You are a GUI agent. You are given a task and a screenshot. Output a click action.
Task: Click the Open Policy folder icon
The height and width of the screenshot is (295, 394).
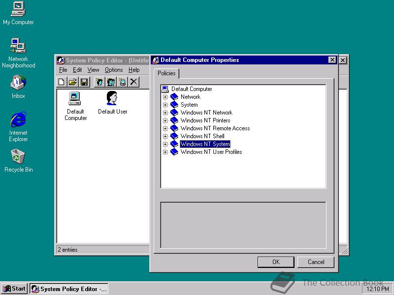73,82
